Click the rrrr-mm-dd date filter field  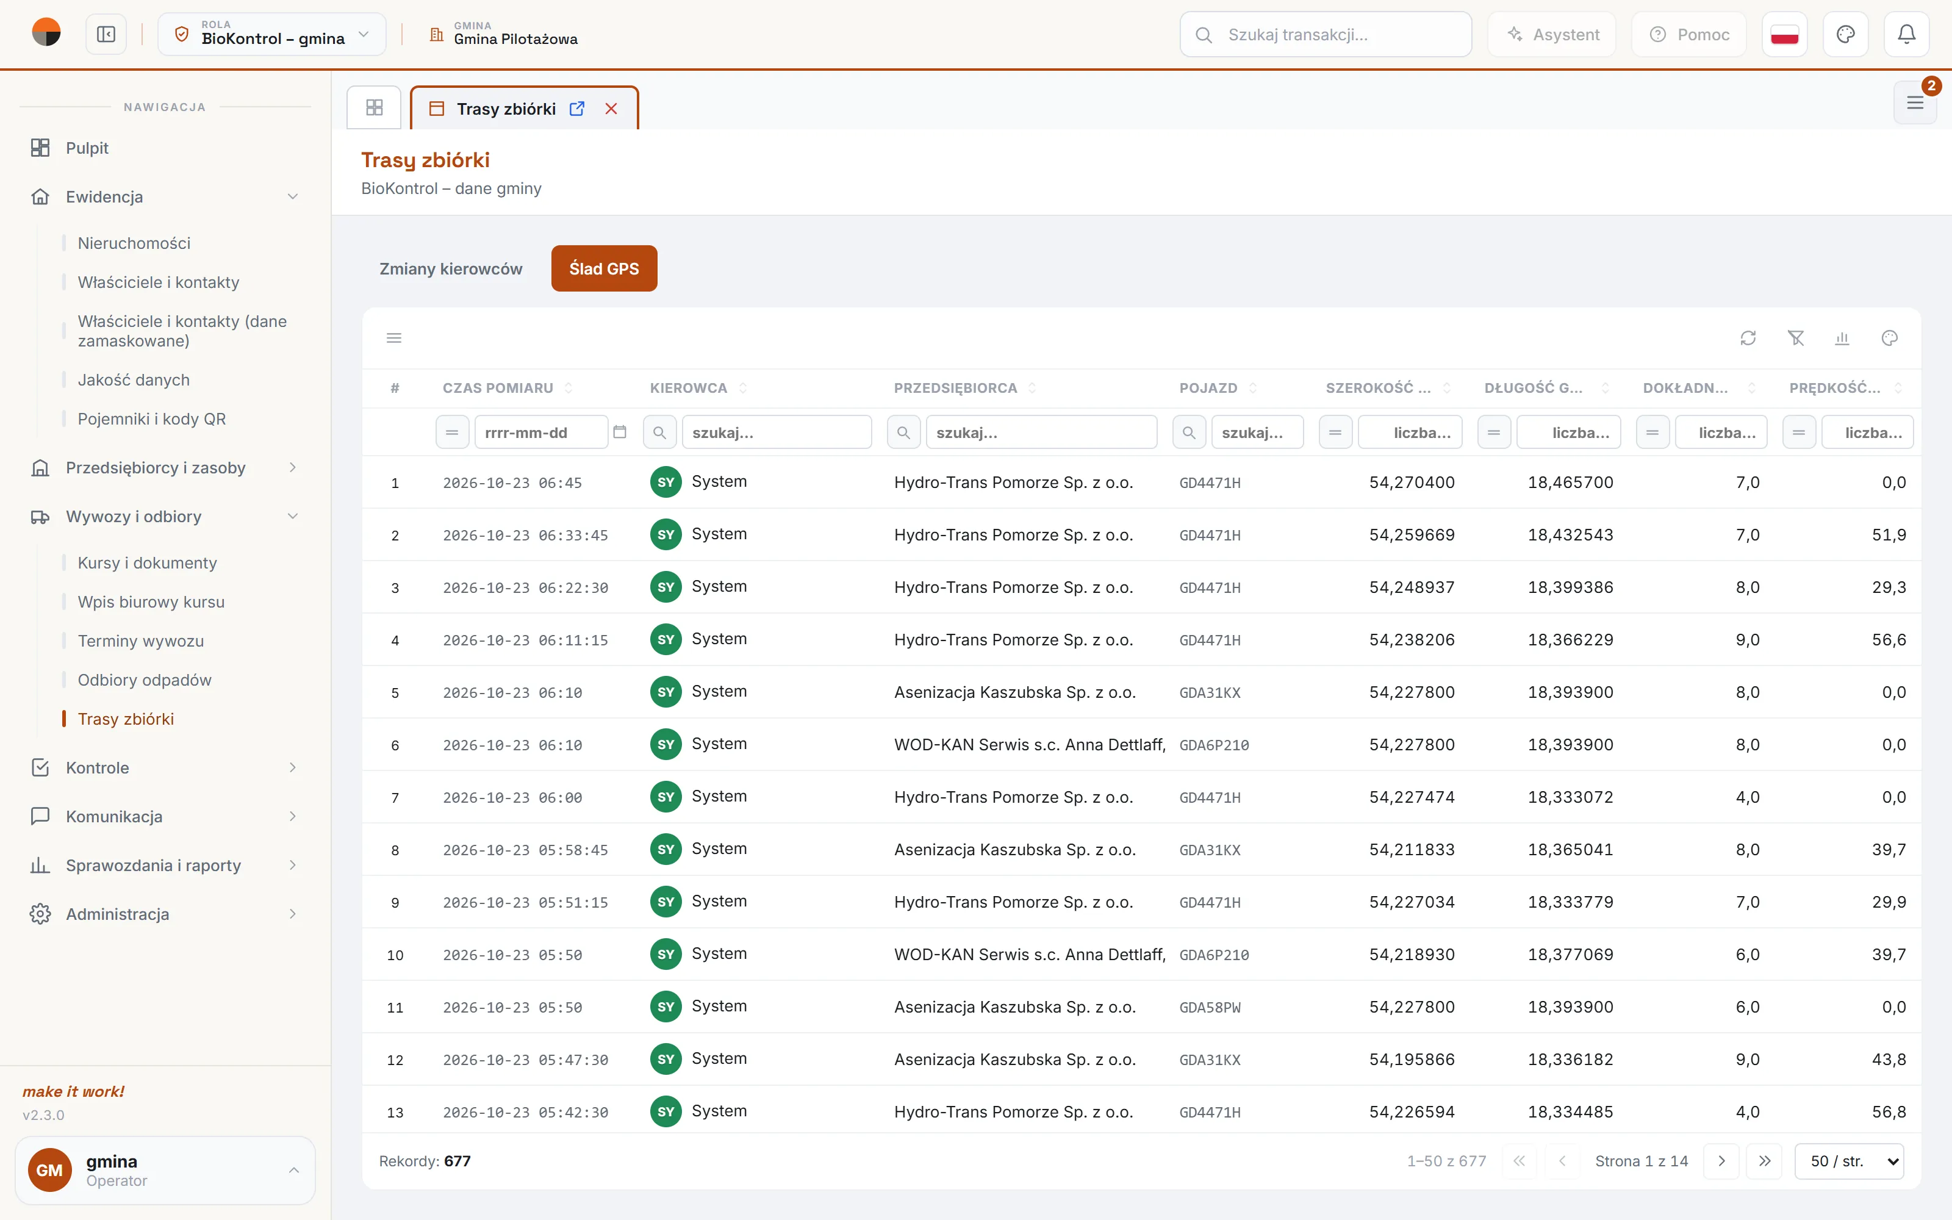(541, 432)
